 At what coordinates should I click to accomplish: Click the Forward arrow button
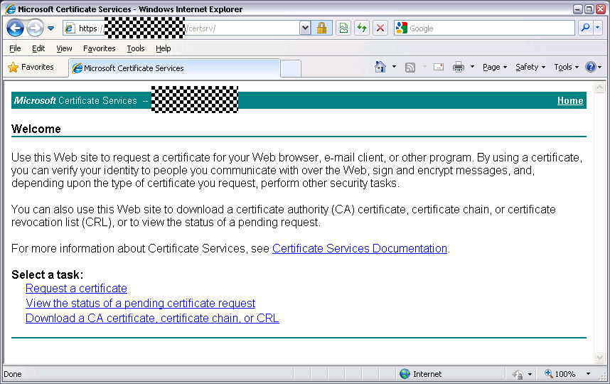[x=35, y=28]
